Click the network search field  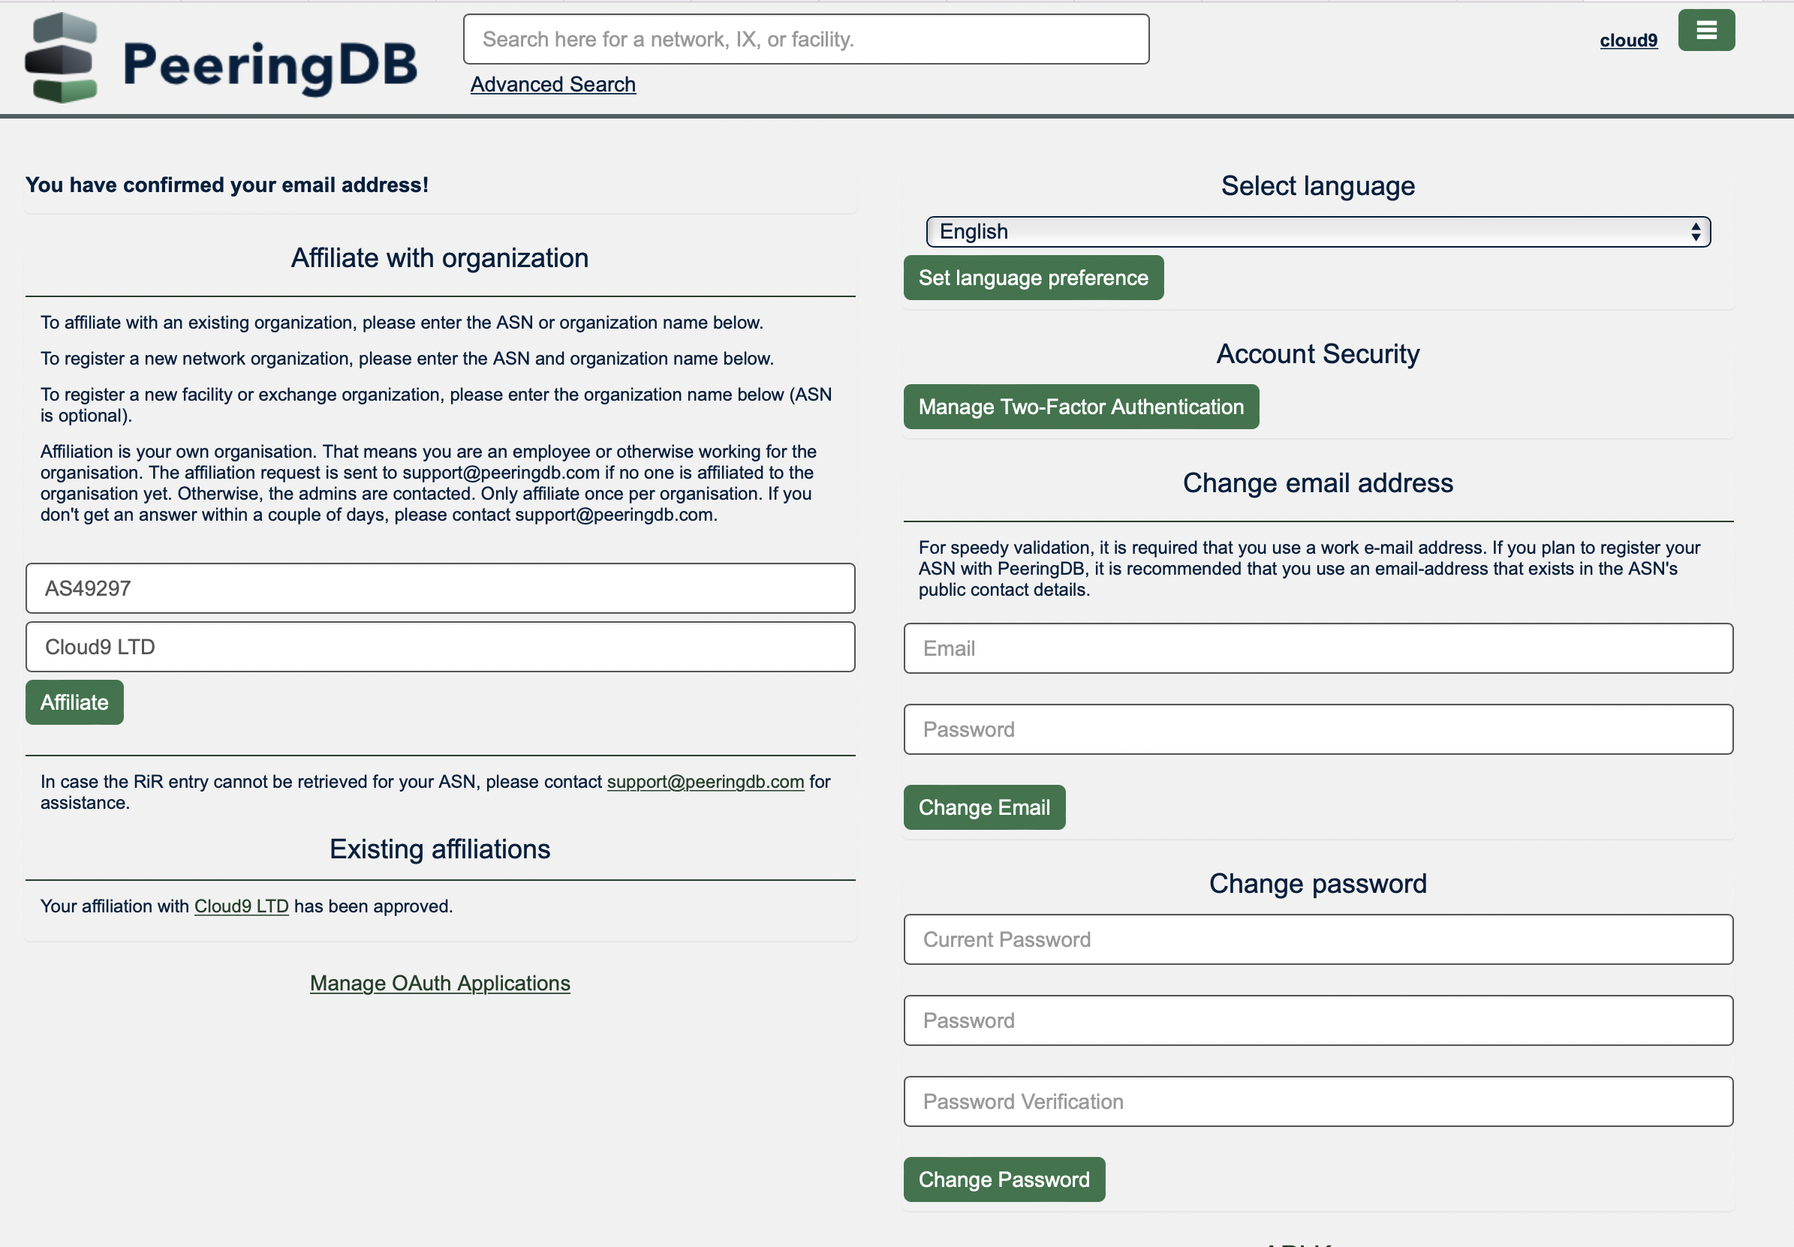pyautogui.click(x=805, y=40)
